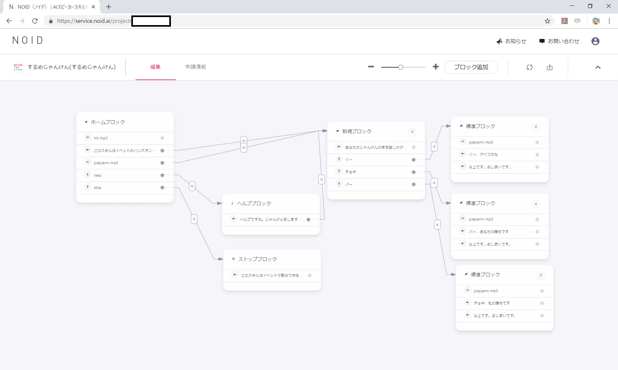Image resolution: width=618 pixels, height=370 pixels.
Task: Open the 申請情報 tab
Action: 196,67
